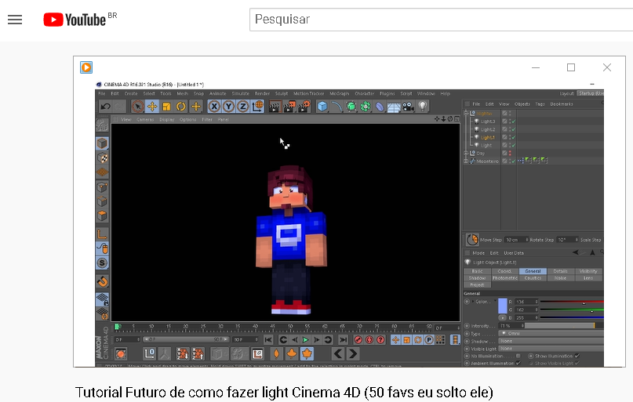
Task: Play the animation forwards
Action: pyautogui.click(x=306, y=340)
